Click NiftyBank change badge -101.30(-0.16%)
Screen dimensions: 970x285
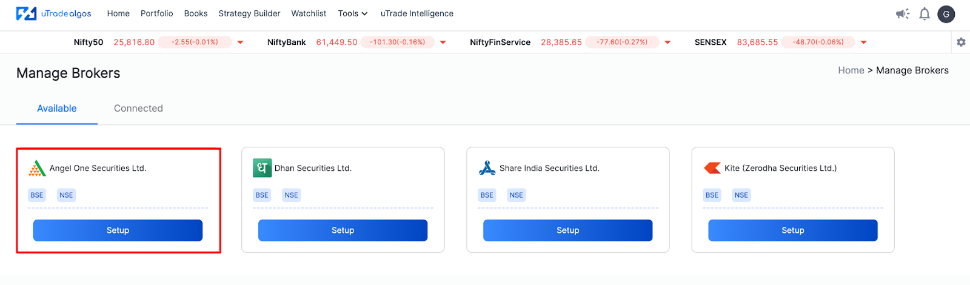(397, 42)
